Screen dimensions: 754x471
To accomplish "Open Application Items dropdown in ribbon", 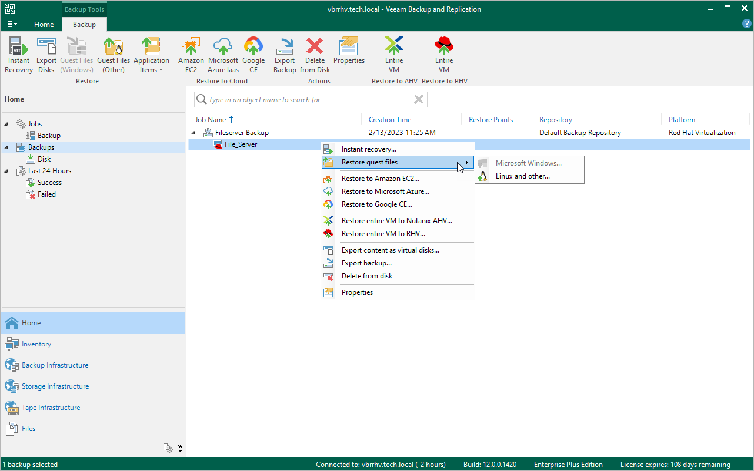I will [151, 55].
